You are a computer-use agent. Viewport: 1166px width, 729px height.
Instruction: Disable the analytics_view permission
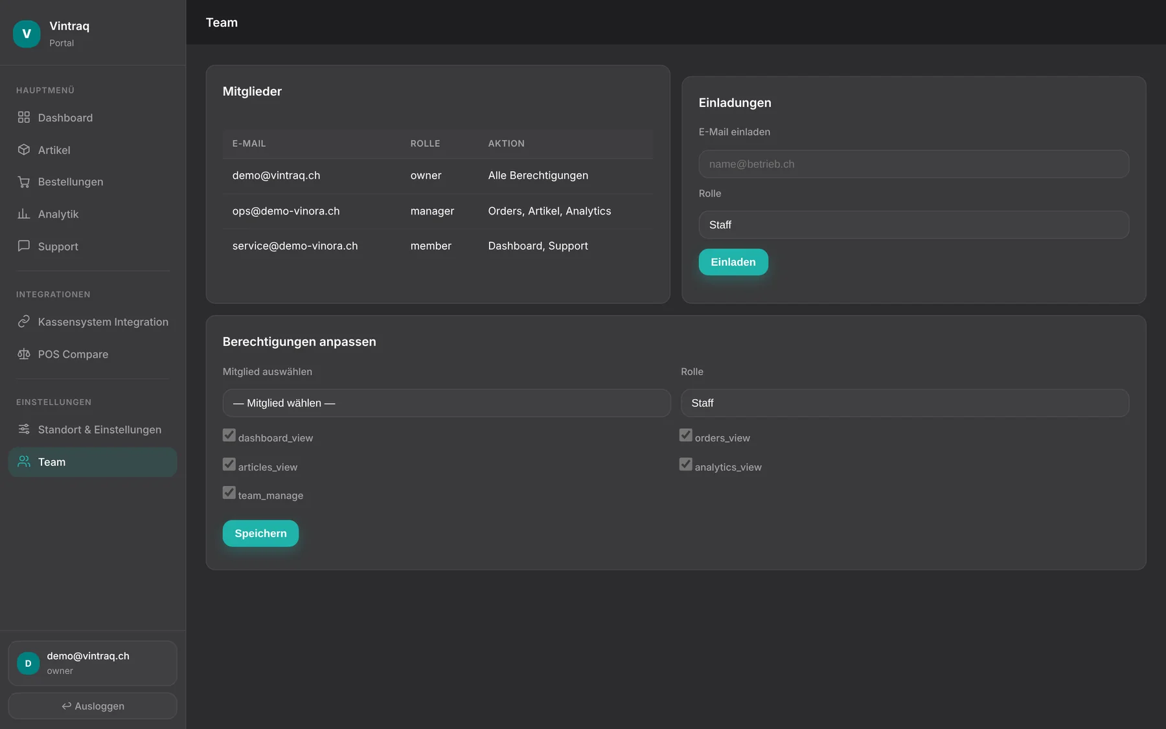(686, 465)
